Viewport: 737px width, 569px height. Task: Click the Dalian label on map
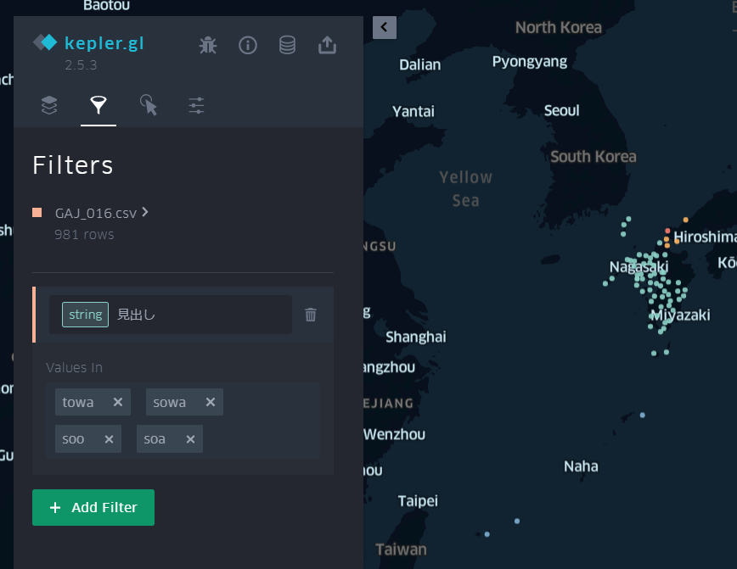[x=420, y=64]
